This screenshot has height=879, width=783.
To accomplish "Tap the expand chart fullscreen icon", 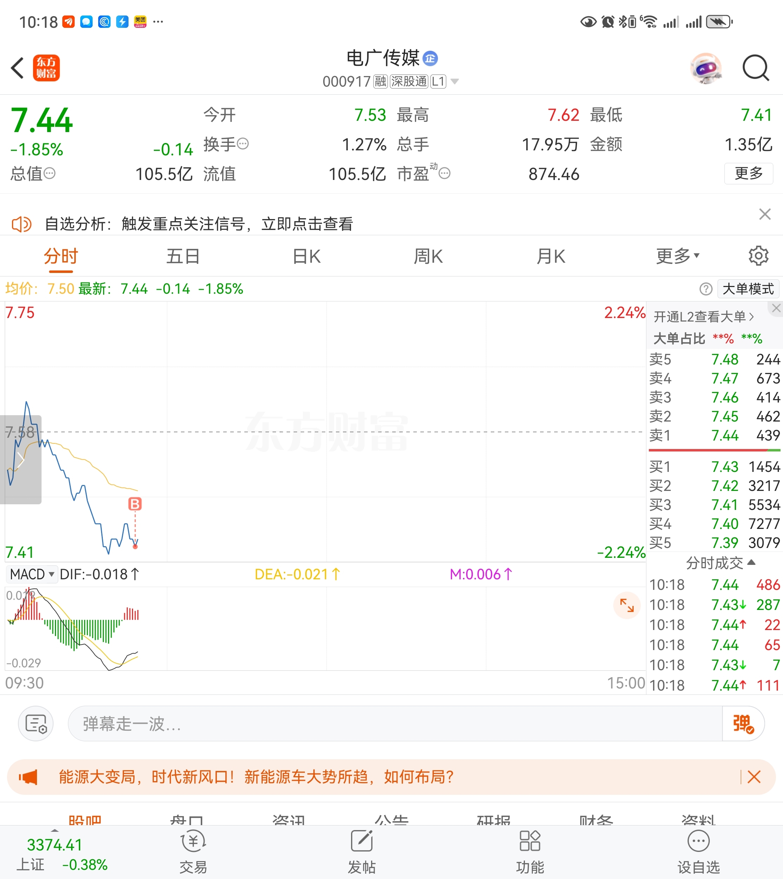I will pyautogui.click(x=627, y=605).
